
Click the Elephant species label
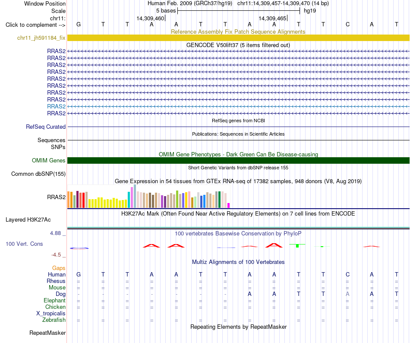click(54, 300)
